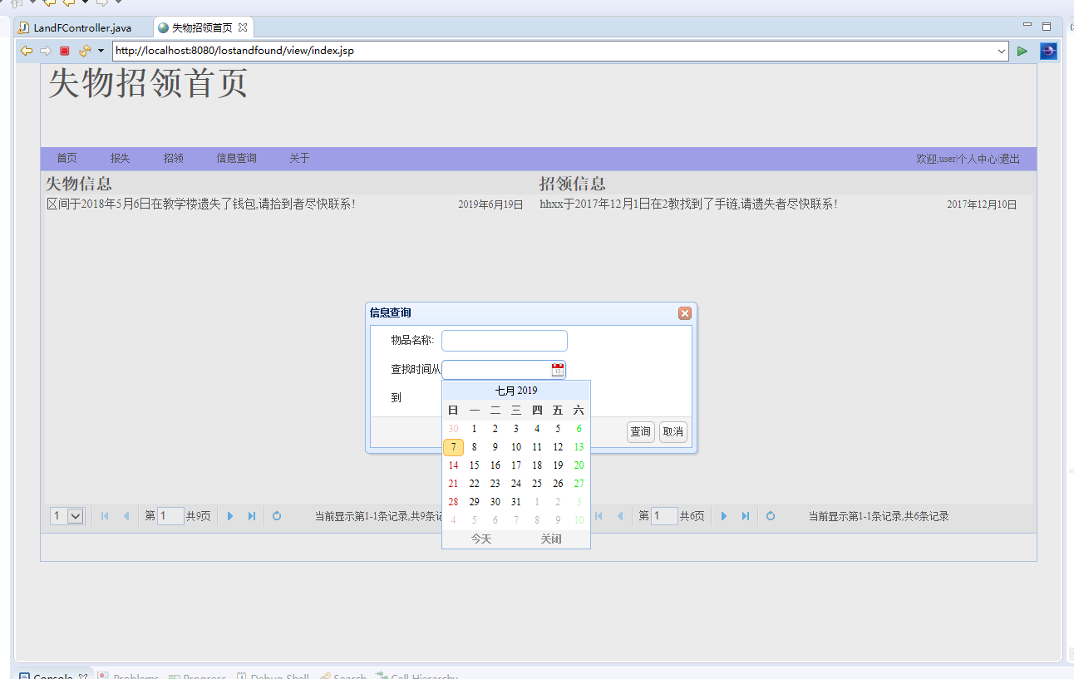Open dropdown arrow next to refresh icon
Screen dimensions: 1074x679
point(101,51)
